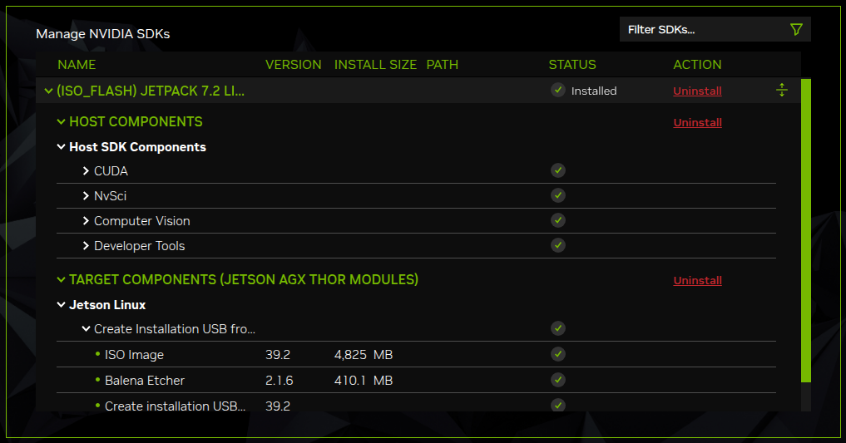Expand the Developer Tools row
846x443 pixels.
[x=86, y=246]
